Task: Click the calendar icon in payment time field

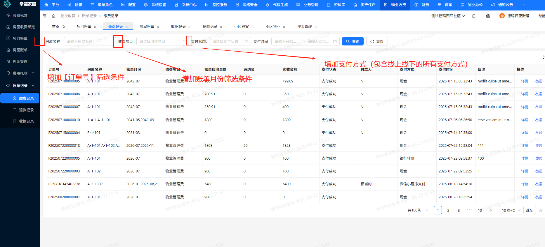Action: [335, 41]
